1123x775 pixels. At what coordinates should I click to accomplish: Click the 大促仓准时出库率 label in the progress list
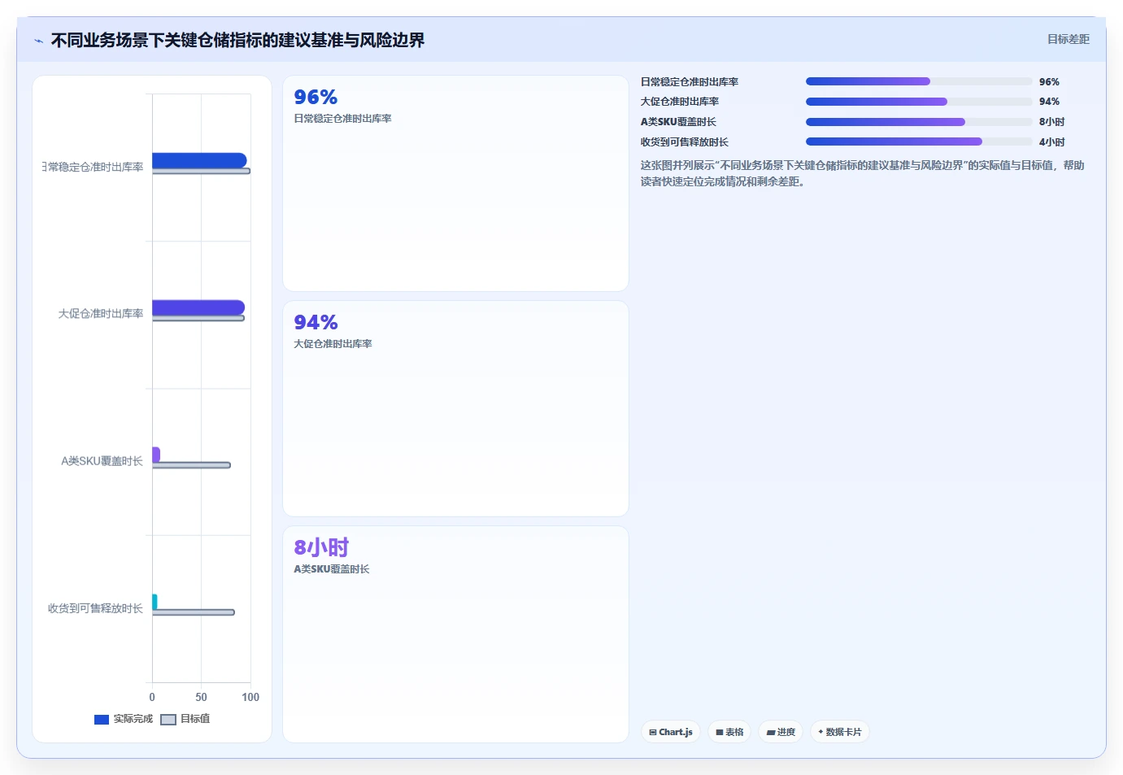click(x=680, y=102)
